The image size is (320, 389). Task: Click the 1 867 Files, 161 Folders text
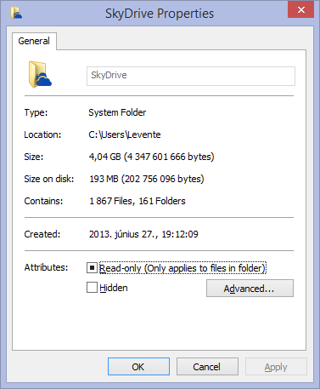pyautogui.click(x=138, y=201)
